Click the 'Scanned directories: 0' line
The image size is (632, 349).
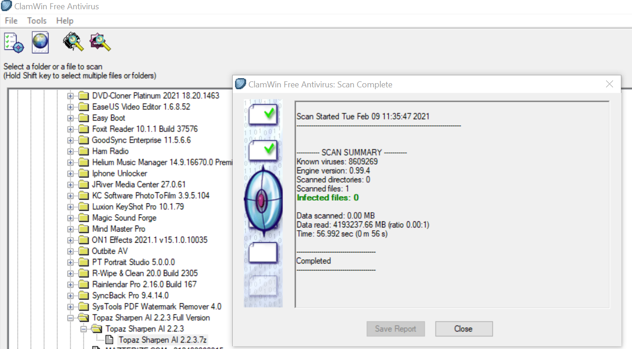coord(333,180)
